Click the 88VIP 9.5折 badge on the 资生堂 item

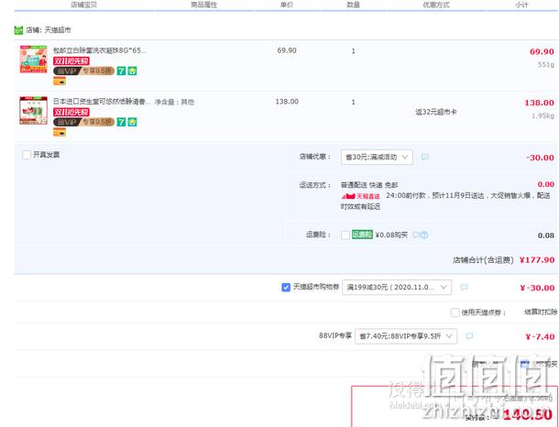pos(83,122)
